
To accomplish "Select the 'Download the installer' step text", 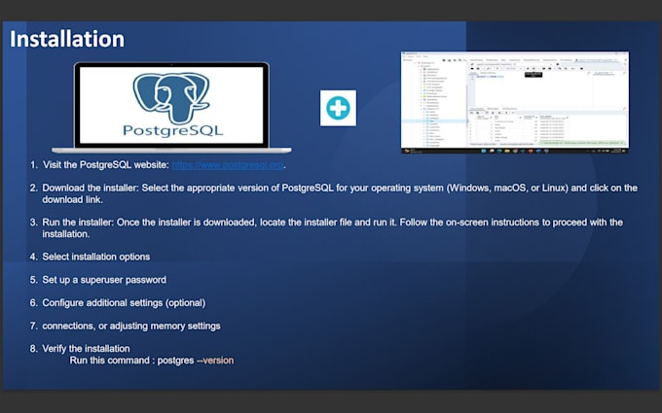I will 340,193.
